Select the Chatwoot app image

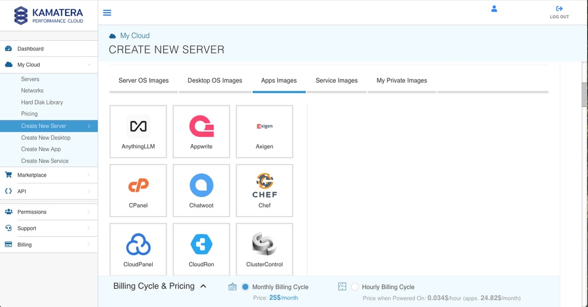tap(202, 190)
